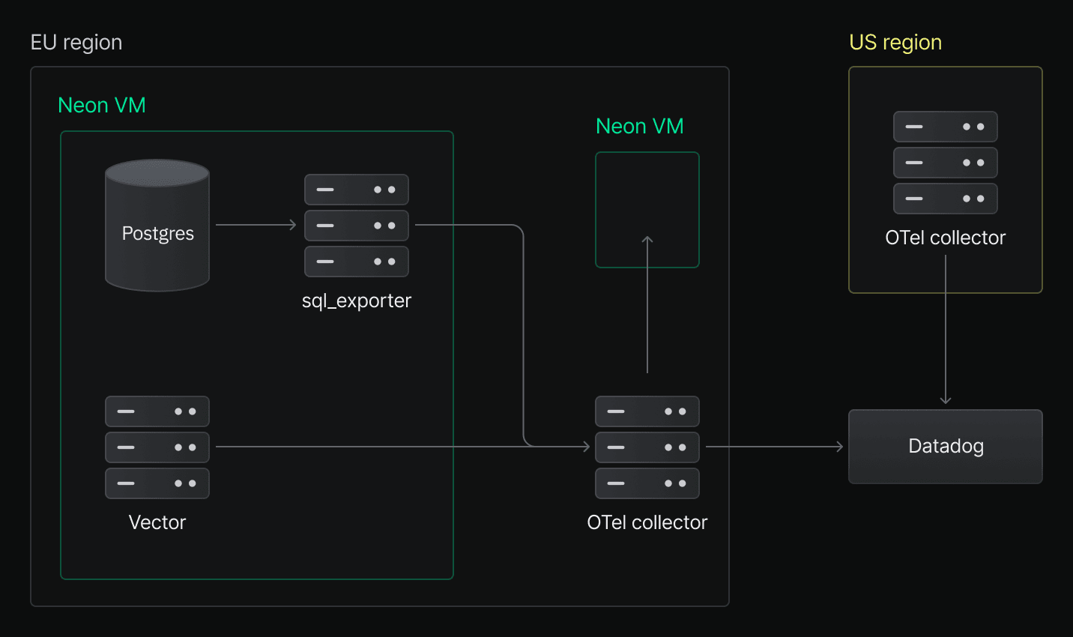Select the EU region OTel collector server icon
The width and height of the screenshot is (1073, 637).
click(x=647, y=447)
